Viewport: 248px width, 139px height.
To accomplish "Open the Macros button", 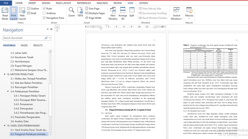I will point(189,14).
